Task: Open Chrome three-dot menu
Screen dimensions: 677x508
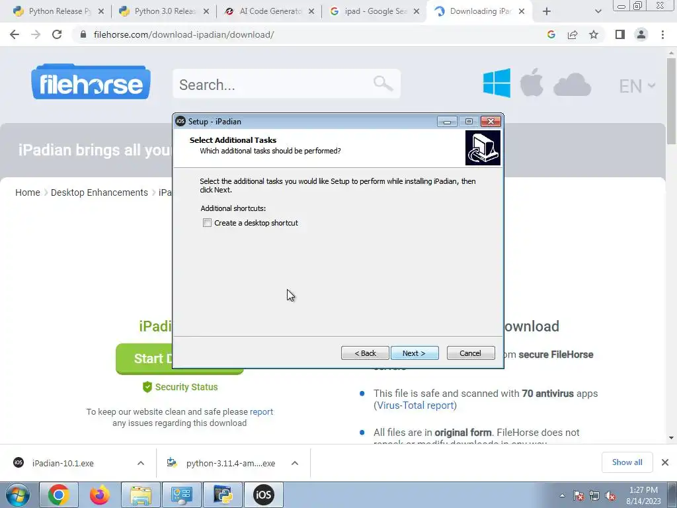Action: [662, 34]
